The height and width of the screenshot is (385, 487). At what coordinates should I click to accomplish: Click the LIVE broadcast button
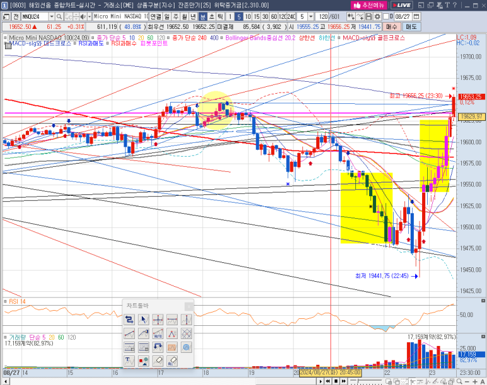pyautogui.click(x=401, y=5)
